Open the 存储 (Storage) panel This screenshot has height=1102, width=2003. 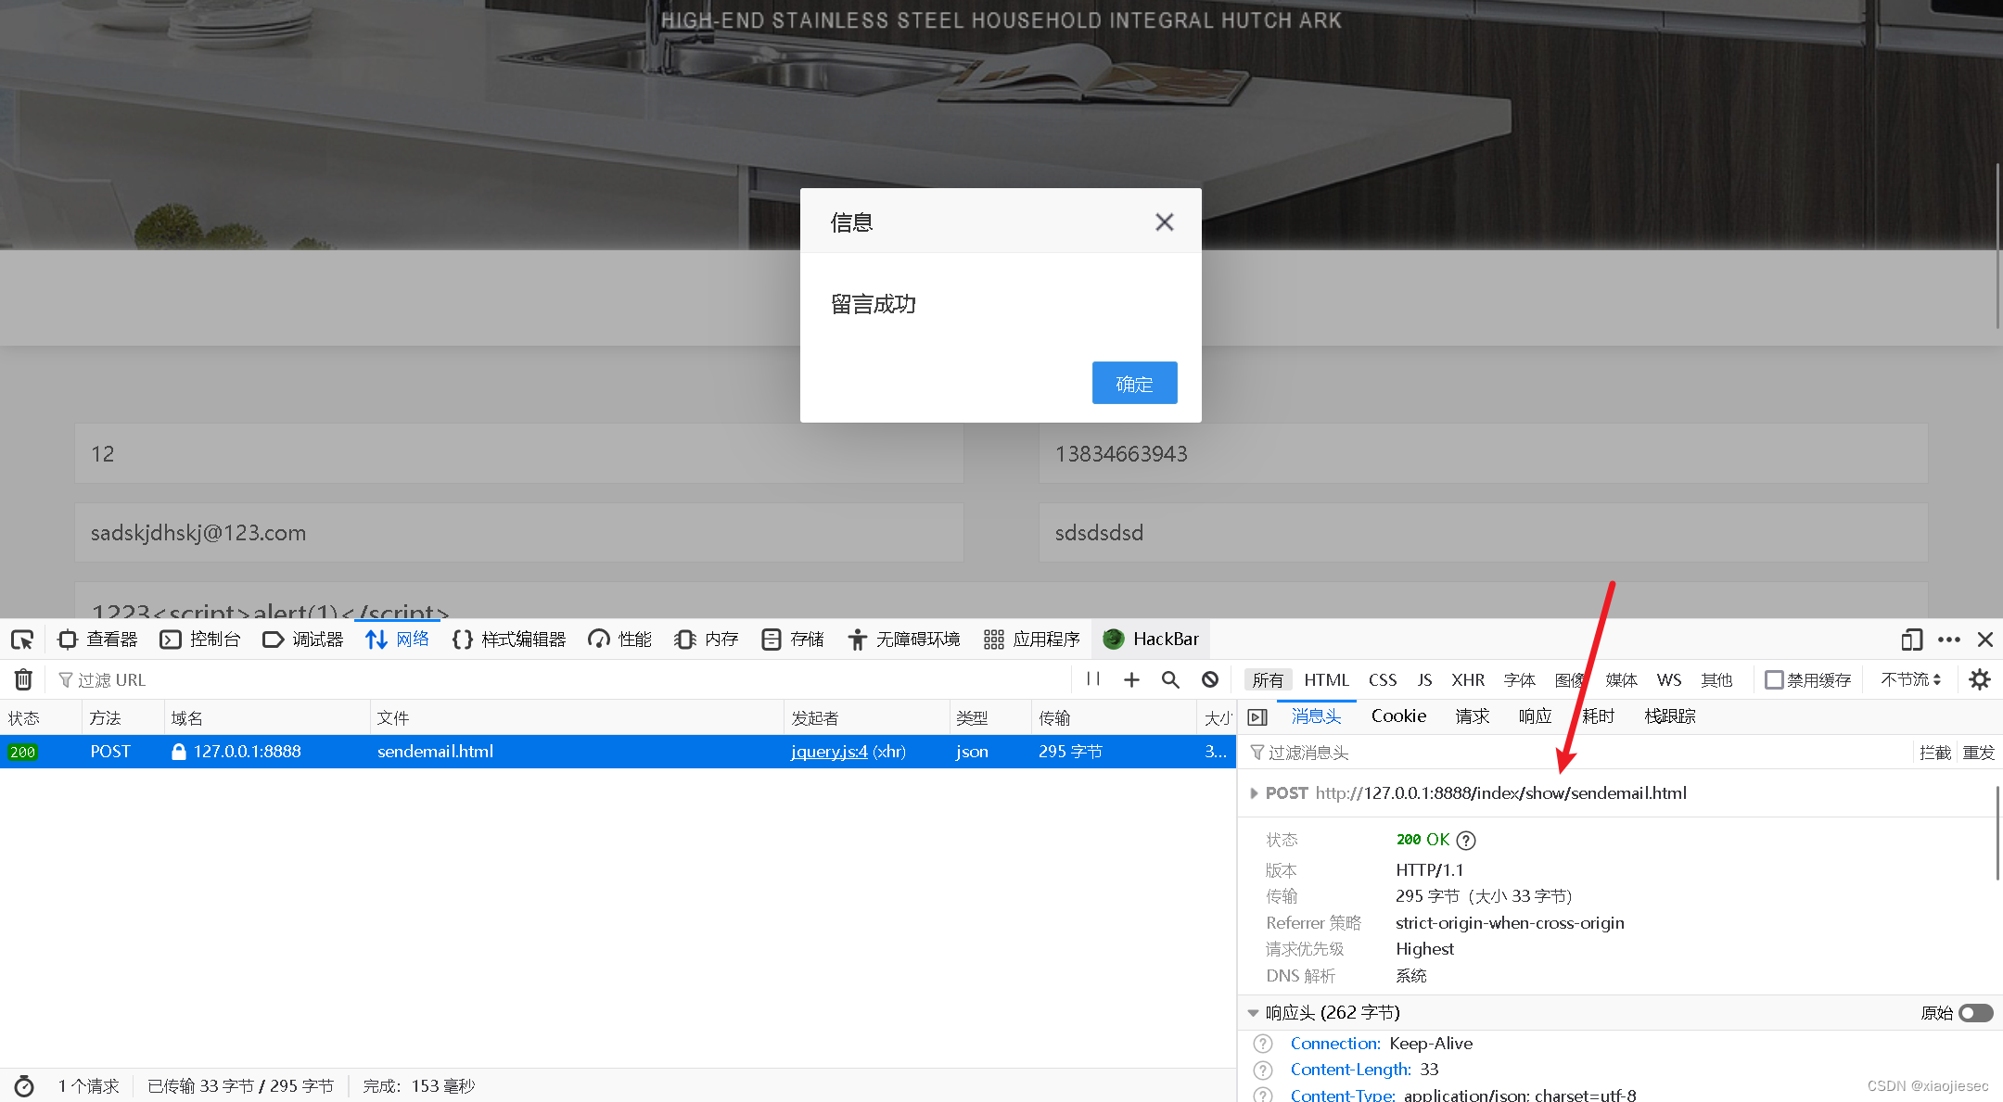point(792,639)
